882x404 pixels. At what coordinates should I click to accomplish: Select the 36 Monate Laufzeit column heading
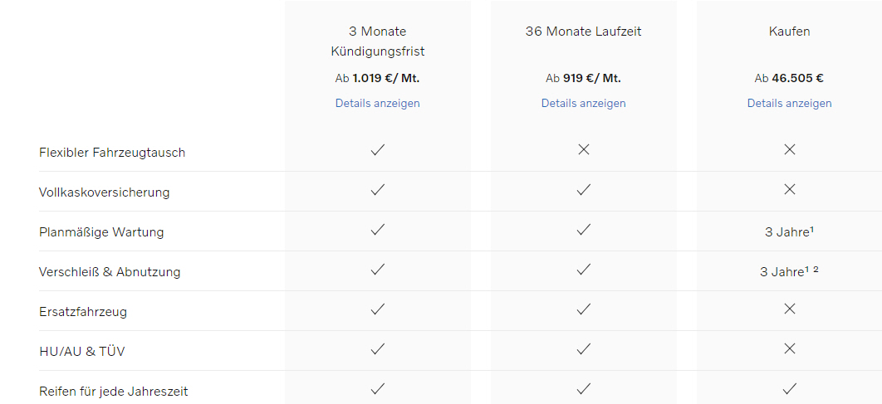point(584,32)
